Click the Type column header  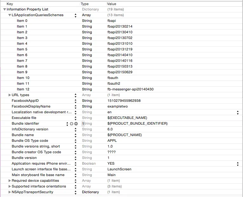click(85, 4)
